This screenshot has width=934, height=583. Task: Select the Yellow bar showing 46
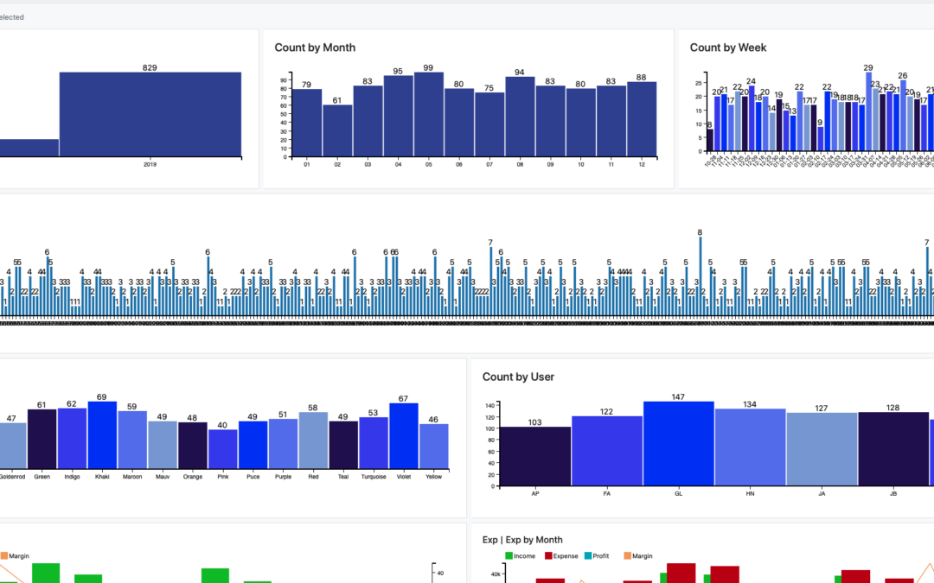pyautogui.click(x=433, y=447)
